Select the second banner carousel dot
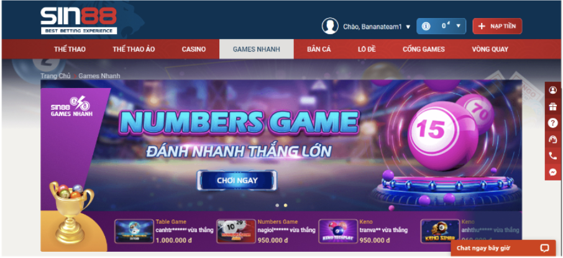 tap(285, 205)
